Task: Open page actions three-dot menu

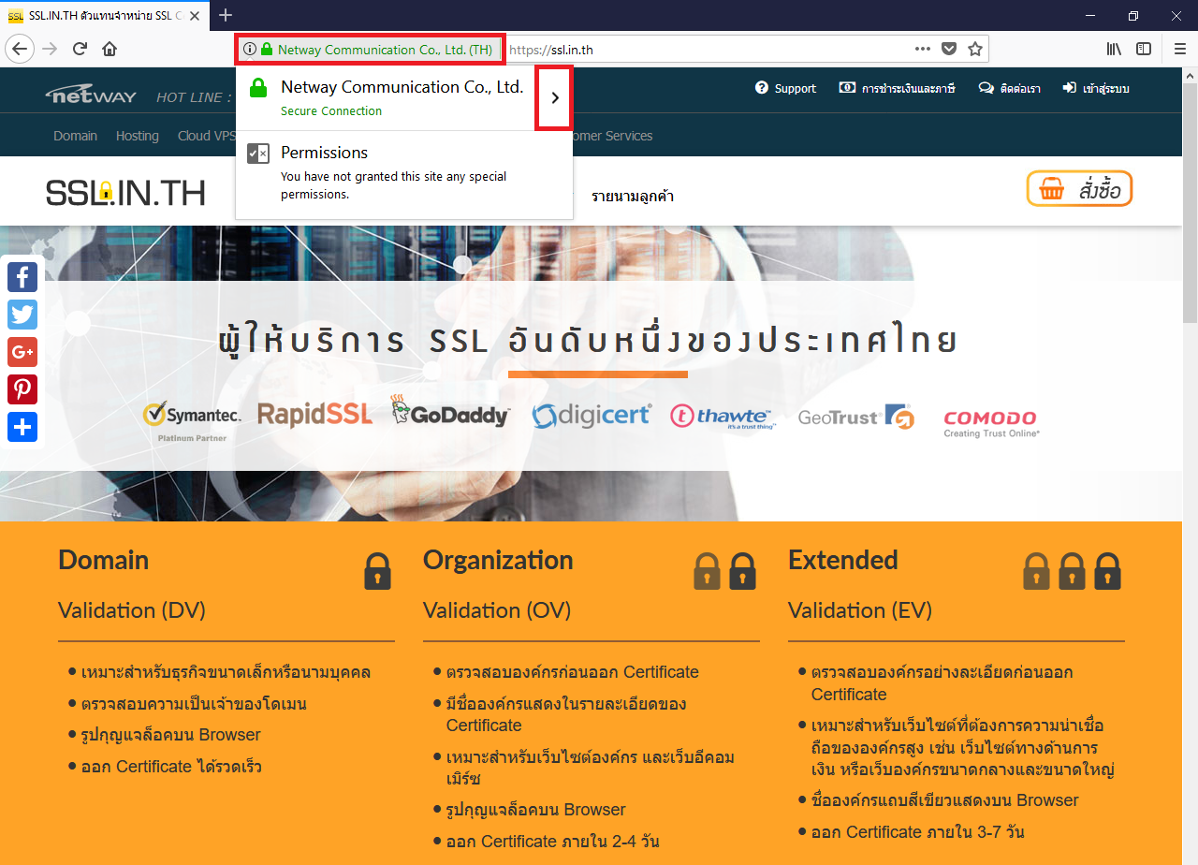Action: pos(922,50)
